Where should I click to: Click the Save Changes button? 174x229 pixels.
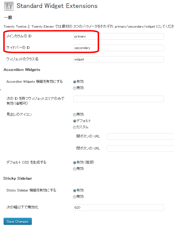(x=18, y=221)
